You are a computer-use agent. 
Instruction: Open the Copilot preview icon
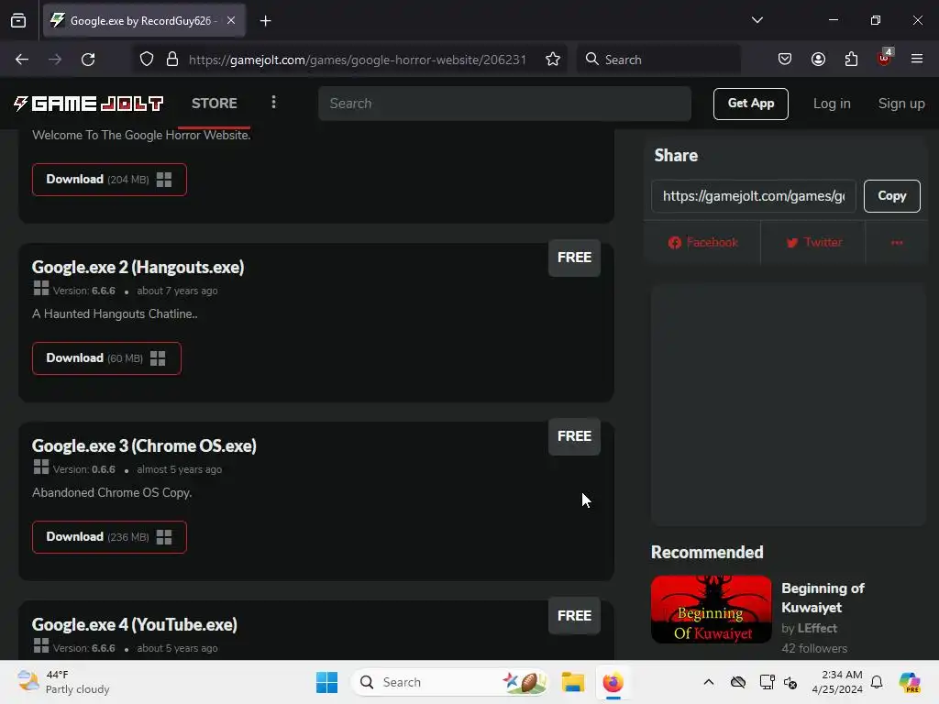pyautogui.click(x=909, y=682)
